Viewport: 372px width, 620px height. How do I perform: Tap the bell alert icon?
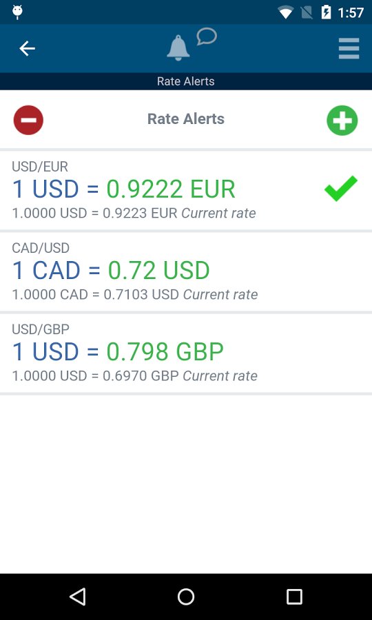(x=178, y=48)
